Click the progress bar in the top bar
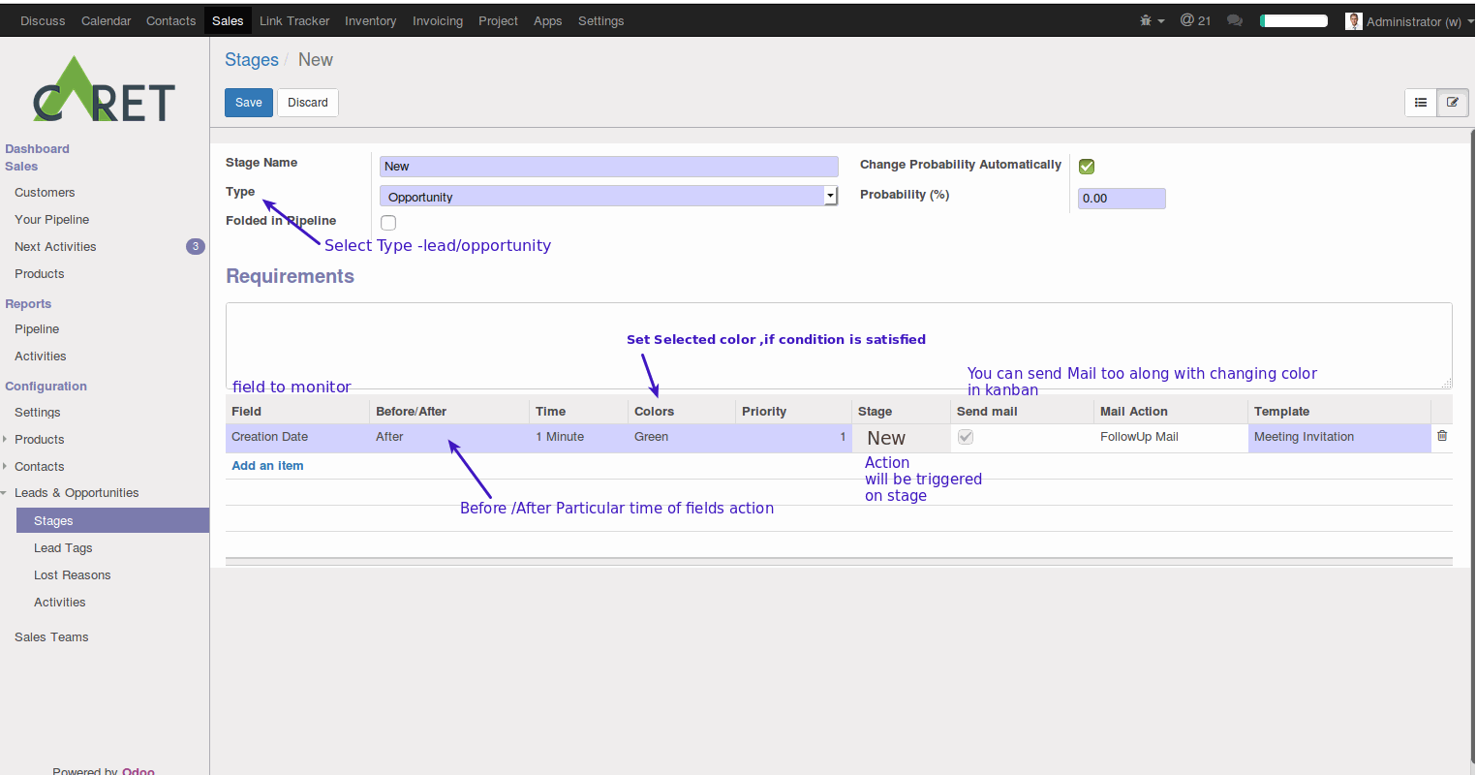 pos(1293,20)
